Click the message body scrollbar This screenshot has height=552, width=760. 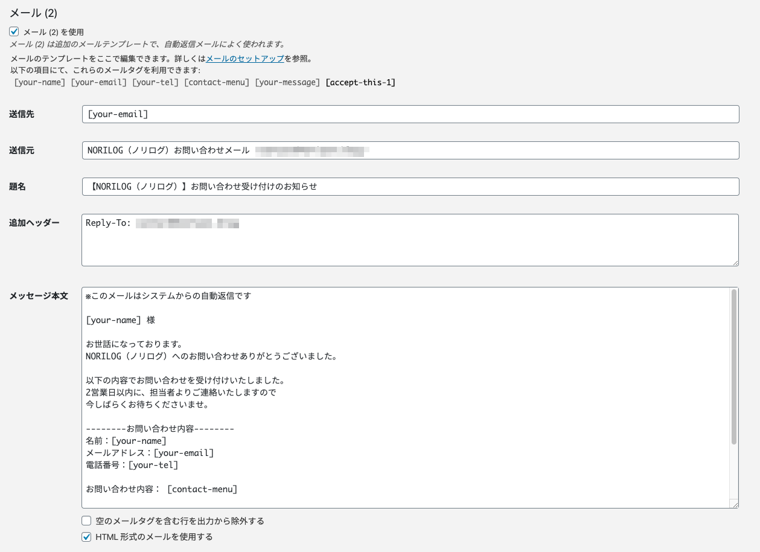734,362
